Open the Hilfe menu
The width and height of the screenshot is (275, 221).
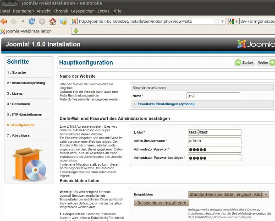(x=117, y=11)
